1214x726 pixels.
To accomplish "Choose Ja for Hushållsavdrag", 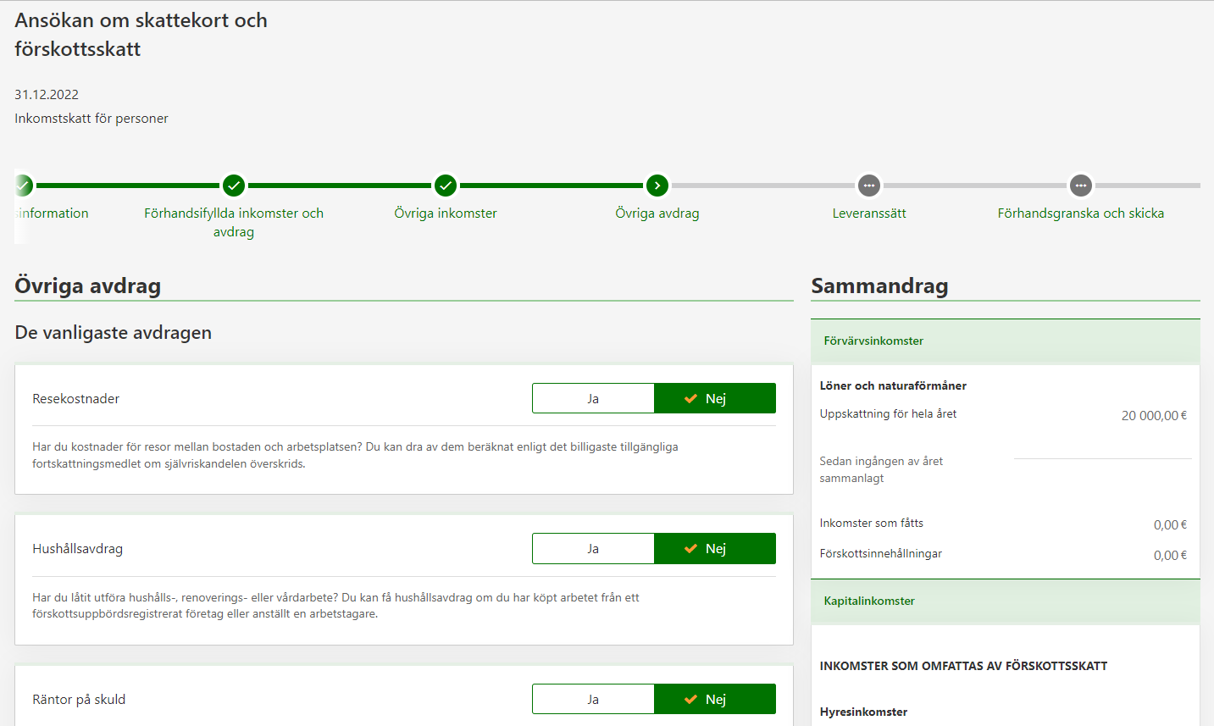I will click(593, 549).
